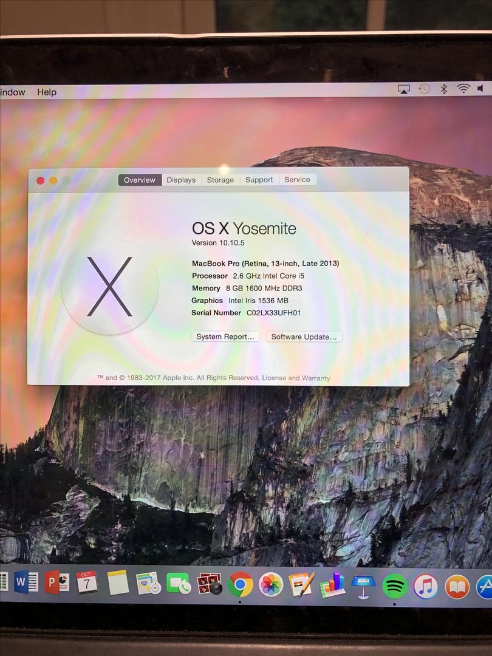This screenshot has width=492, height=656.
Task: Click the OS X Yosemite title
Action: point(244,228)
